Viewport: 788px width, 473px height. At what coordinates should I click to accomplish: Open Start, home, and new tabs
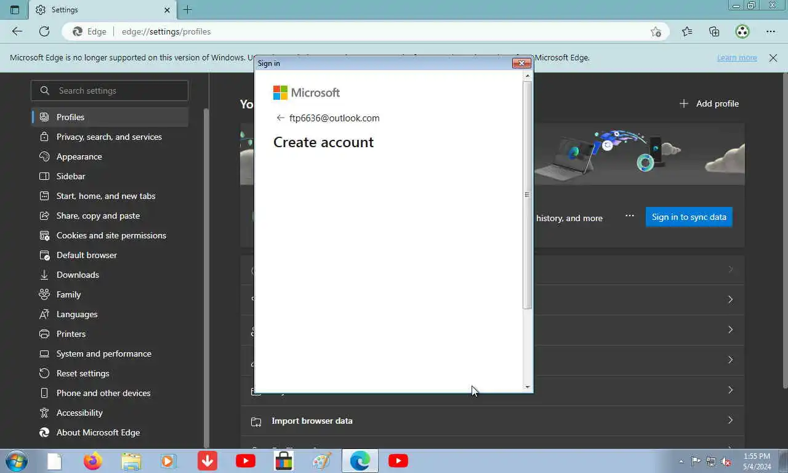pos(110,196)
